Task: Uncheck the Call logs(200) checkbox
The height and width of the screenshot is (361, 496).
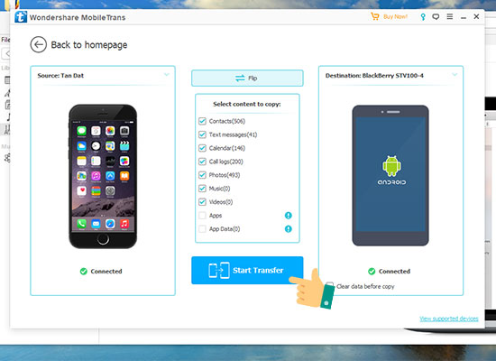Action: tap(202, 162)
